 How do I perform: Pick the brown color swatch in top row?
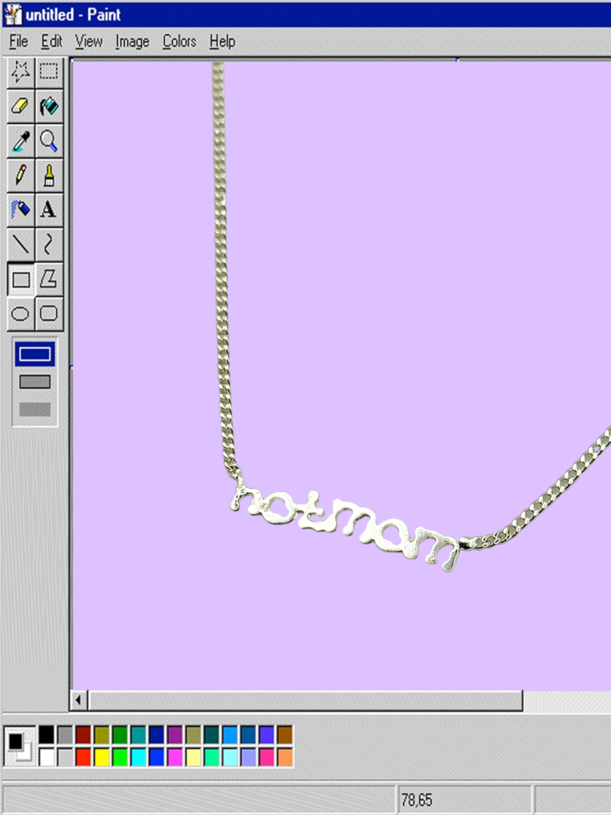point(285,735)
